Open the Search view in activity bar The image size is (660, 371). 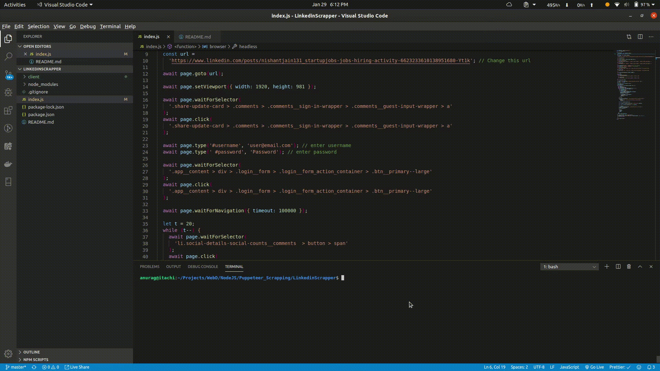[x=8, y=57]
